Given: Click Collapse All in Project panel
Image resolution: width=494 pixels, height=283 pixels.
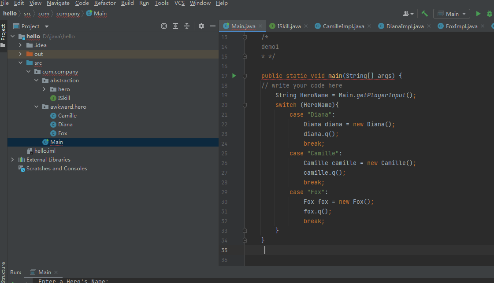Looking at the screenshot, I should click(187, 26).
